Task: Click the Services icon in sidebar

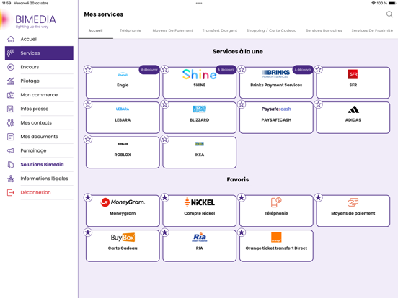Action: coord(11,53)
